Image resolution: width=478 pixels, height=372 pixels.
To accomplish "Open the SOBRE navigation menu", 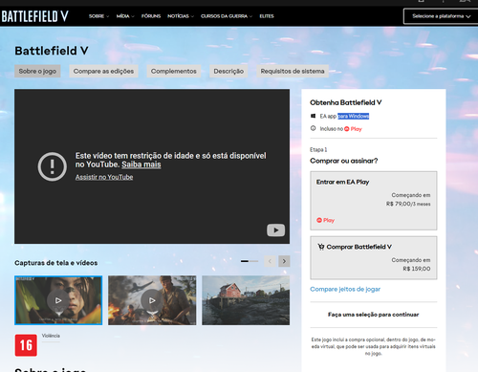I will point(98,16).
